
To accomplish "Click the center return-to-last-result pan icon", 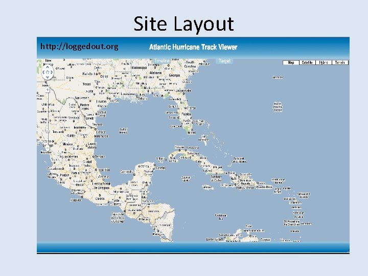I will [48, 72].
